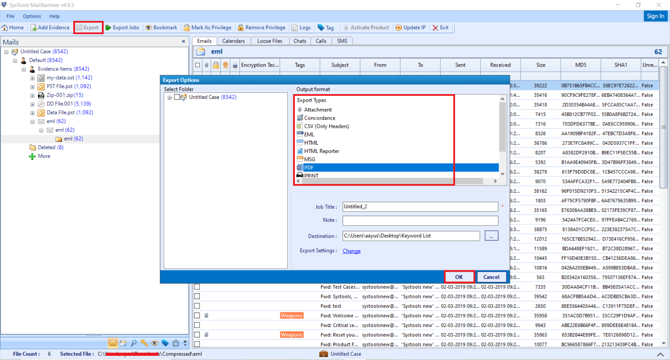Open the Help menu
The width and height of the screenshot is (670, 360).
pos(54,16)
